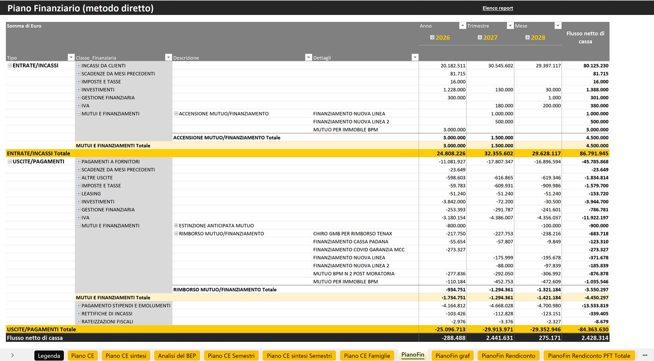Collapse the ENTRATE/INCASSI group

(x=10, y=66)
